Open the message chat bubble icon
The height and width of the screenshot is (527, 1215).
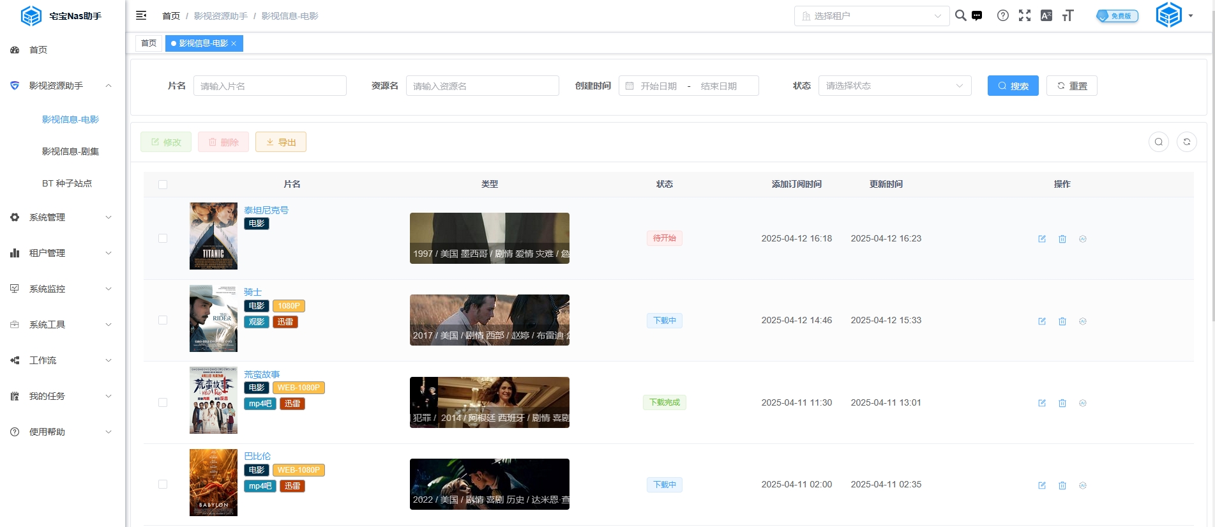[977, 15]
